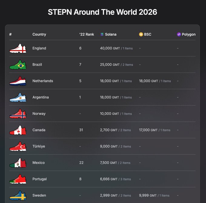
Task: Click the BSC column header label
Action: [x=148, y=34]
